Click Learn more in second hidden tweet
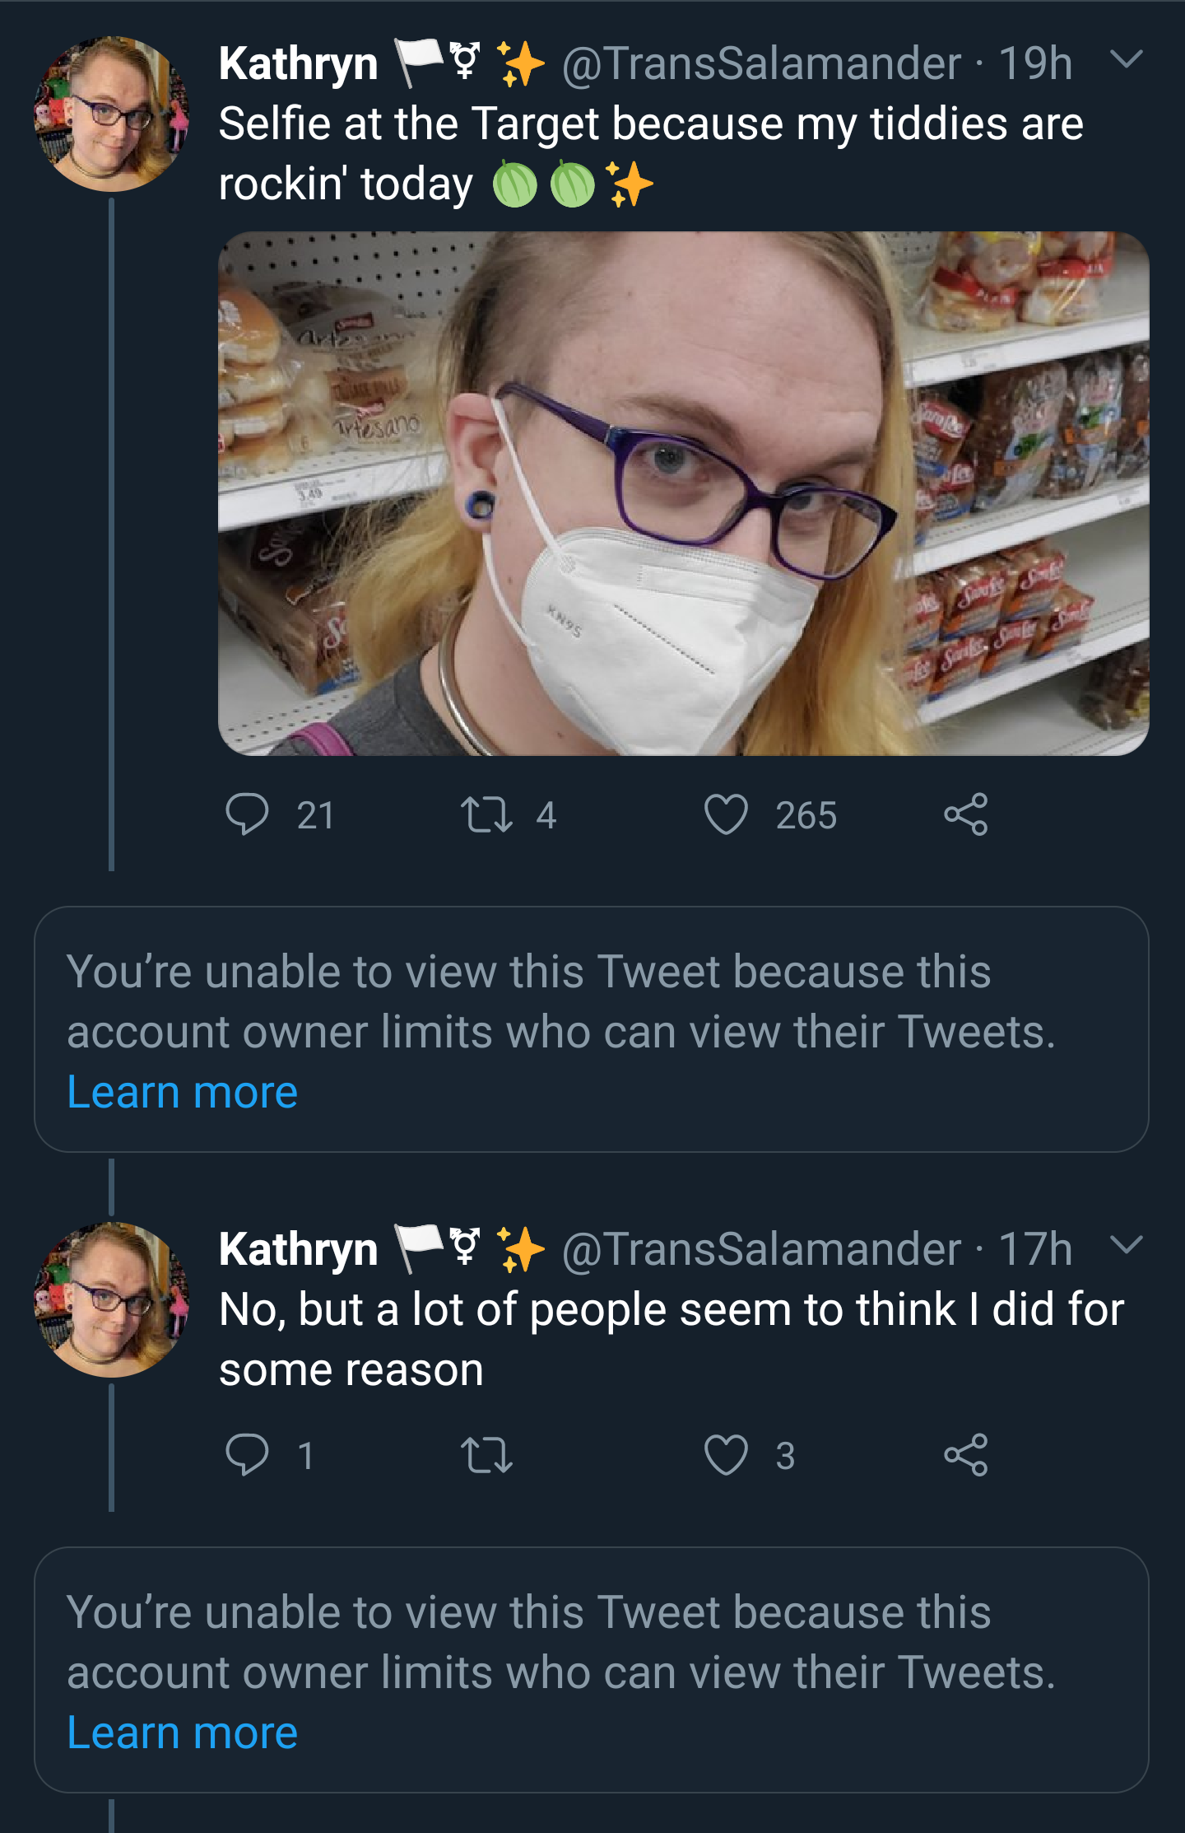The image size is (1185, 1833). pyautogui.click(x=182, y=1733)
